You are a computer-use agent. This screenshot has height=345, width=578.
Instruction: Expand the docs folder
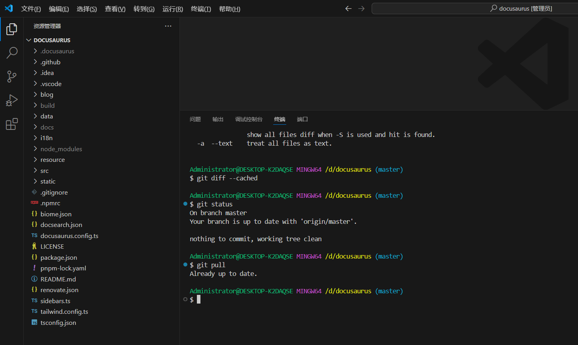pyautogui.click(x=35, y=127)
